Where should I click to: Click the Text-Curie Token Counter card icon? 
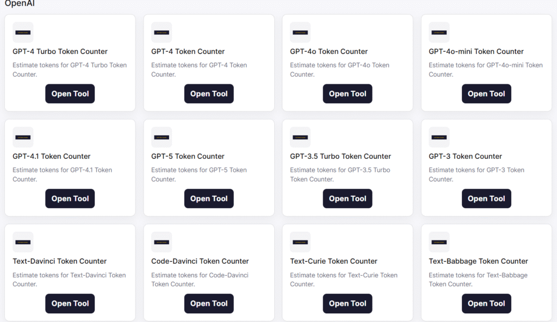tap(300, 242)
